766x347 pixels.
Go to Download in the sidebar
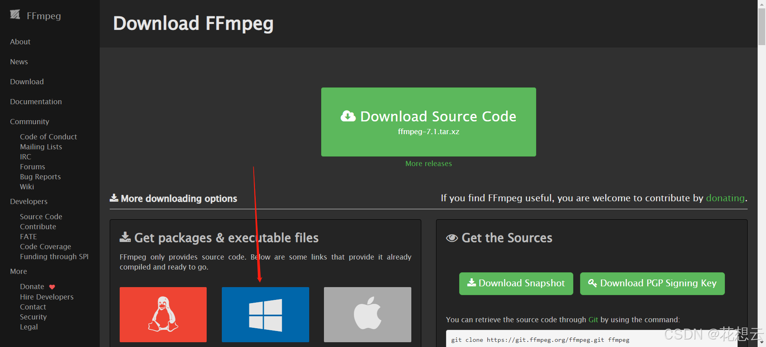click(x=27, y=82)
